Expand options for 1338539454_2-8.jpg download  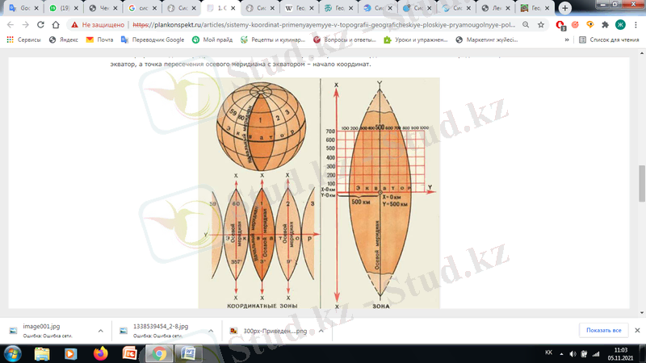click(x=212, y=331)
